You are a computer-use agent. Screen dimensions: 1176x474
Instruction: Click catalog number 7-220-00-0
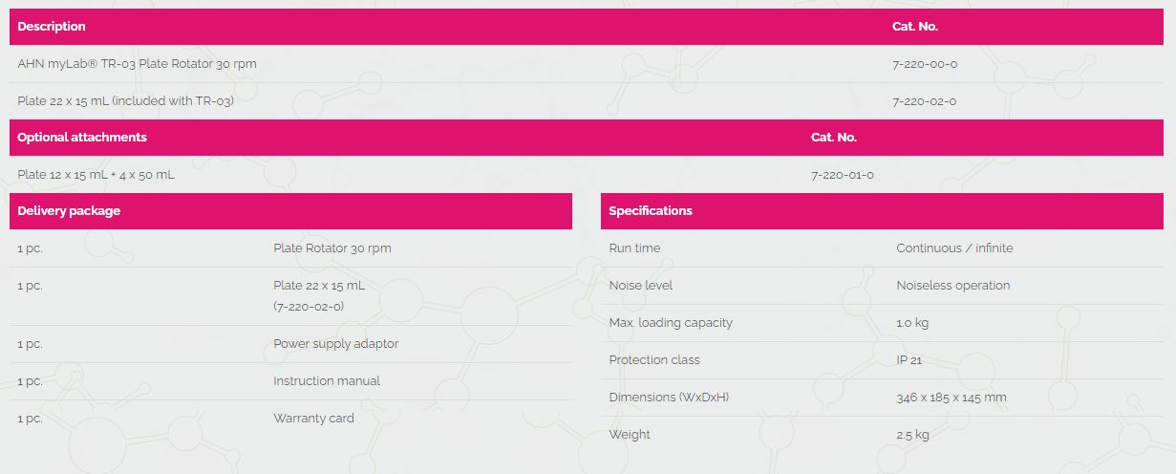(x=924, y=64)
